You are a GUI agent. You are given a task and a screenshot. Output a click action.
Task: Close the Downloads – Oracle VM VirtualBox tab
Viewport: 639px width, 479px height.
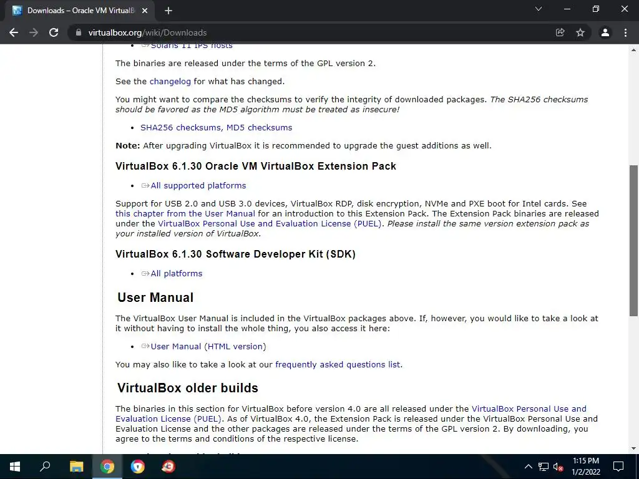145,11
